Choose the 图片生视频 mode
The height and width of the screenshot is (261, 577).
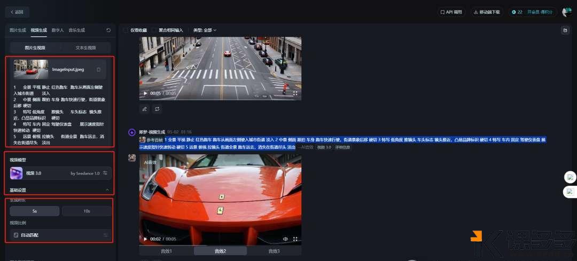click(35, 48)
